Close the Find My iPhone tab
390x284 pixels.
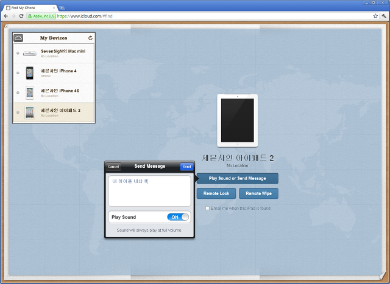[x=54, y=8]
